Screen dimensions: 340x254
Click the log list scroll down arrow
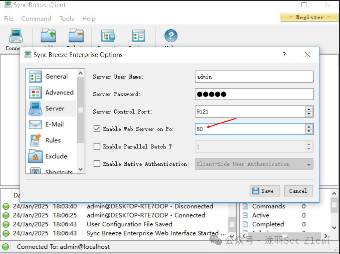point(232,236)
